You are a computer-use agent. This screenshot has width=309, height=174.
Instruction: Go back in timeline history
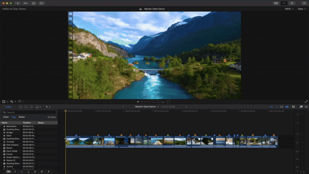click(x=123, y=107)
